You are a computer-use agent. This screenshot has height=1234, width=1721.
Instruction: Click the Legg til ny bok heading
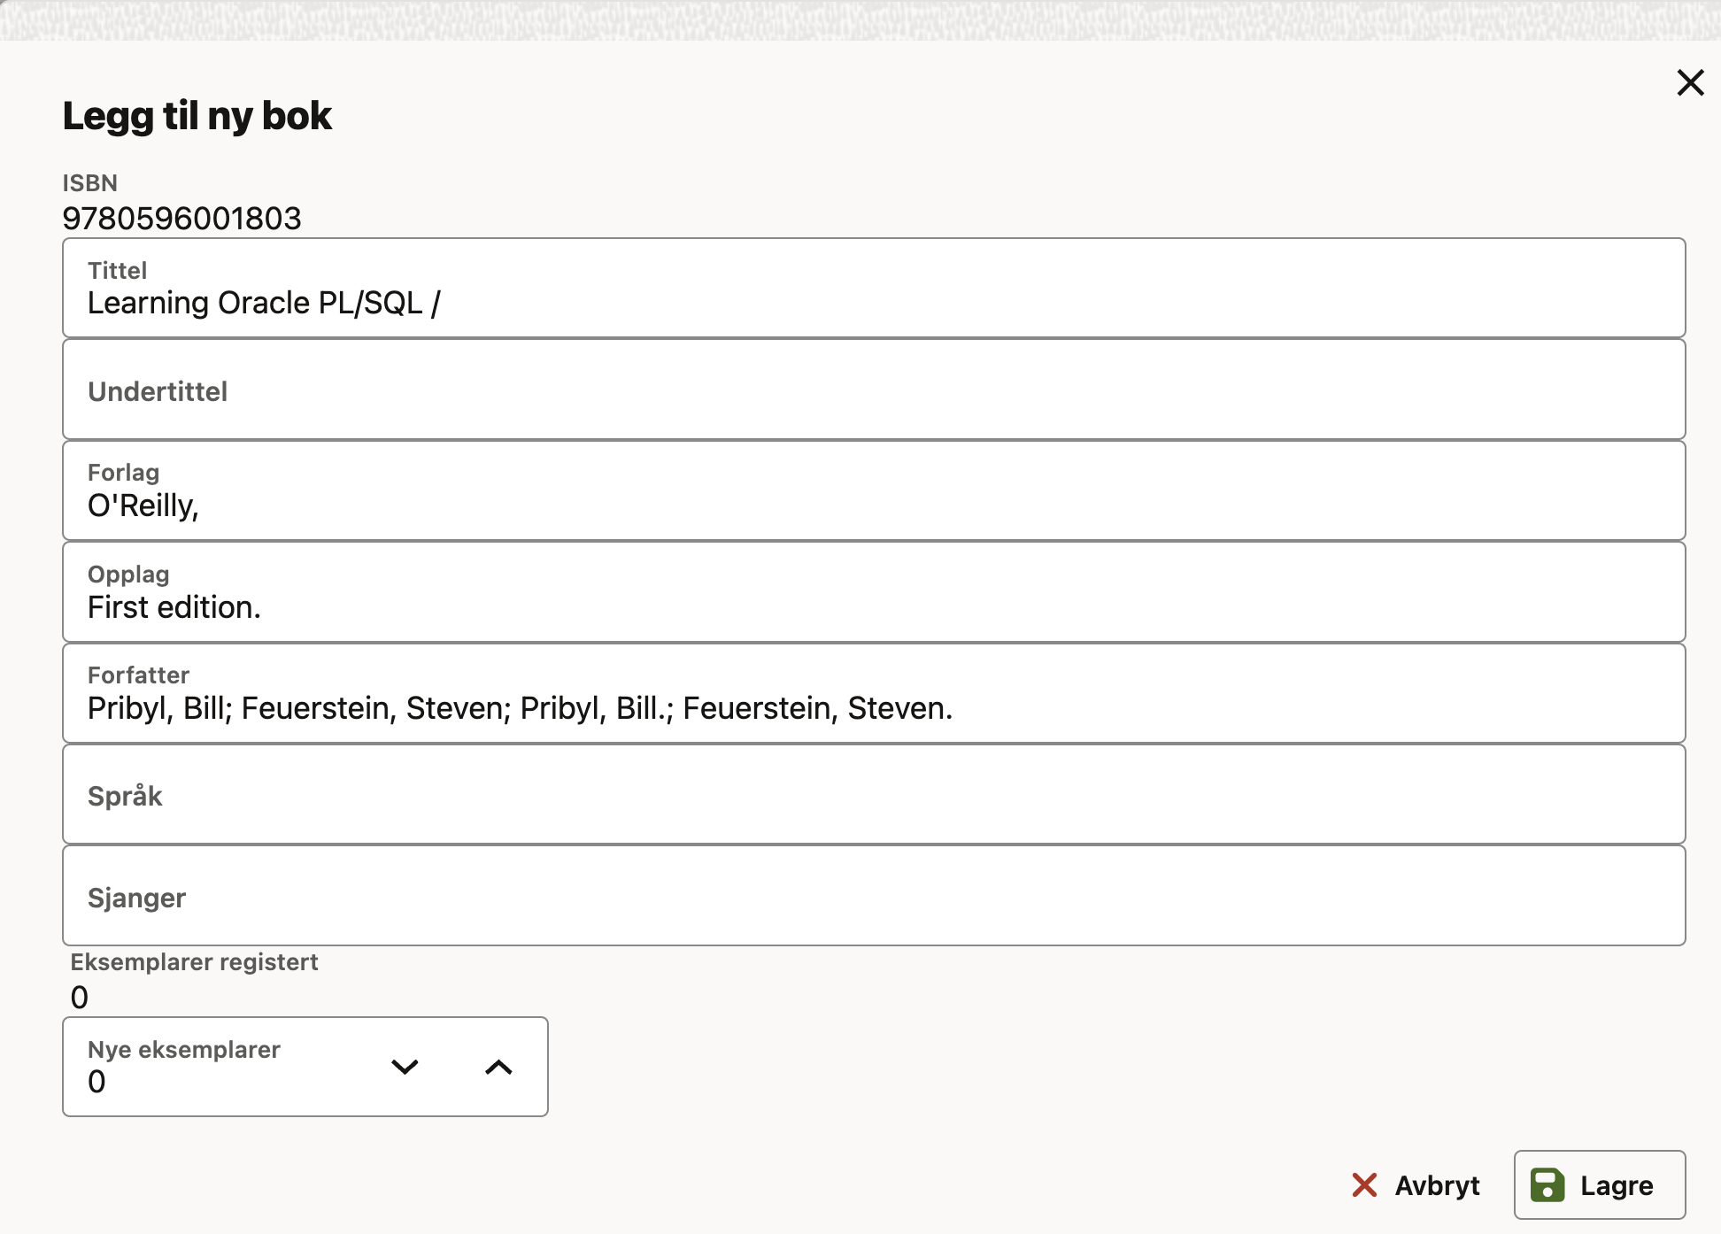[x=197, y=116]
